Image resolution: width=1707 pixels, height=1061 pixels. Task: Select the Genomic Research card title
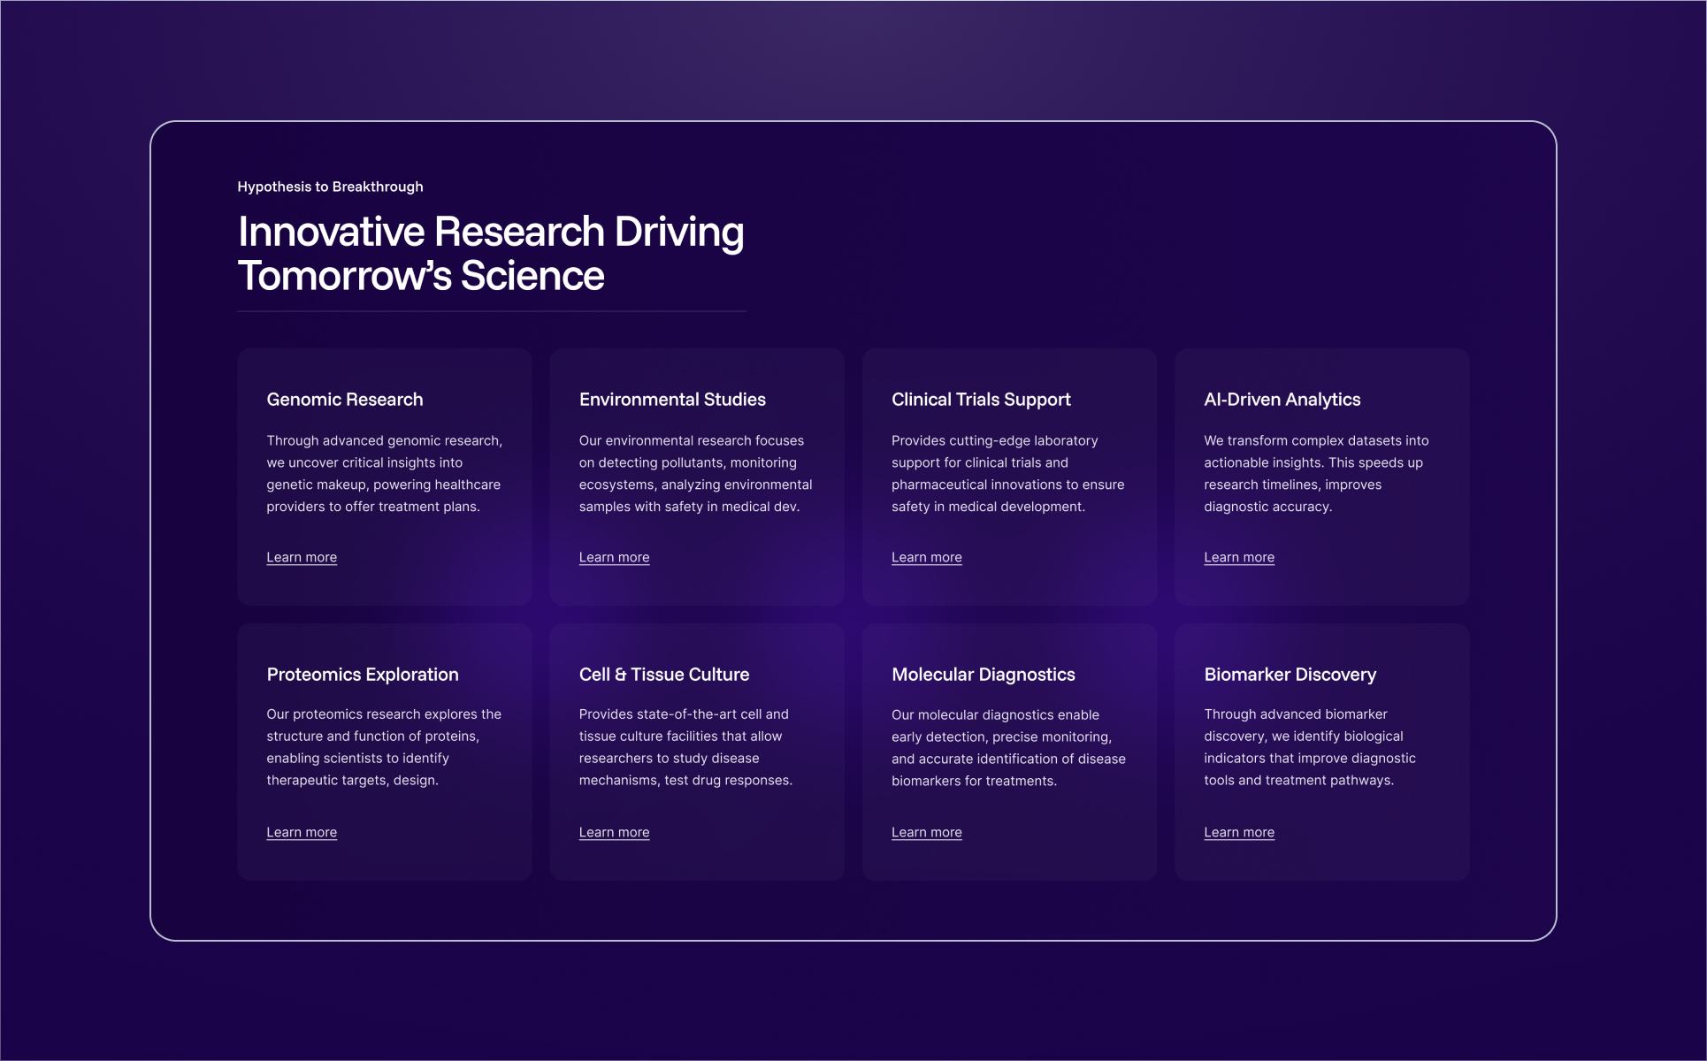[x=345, y=400]
